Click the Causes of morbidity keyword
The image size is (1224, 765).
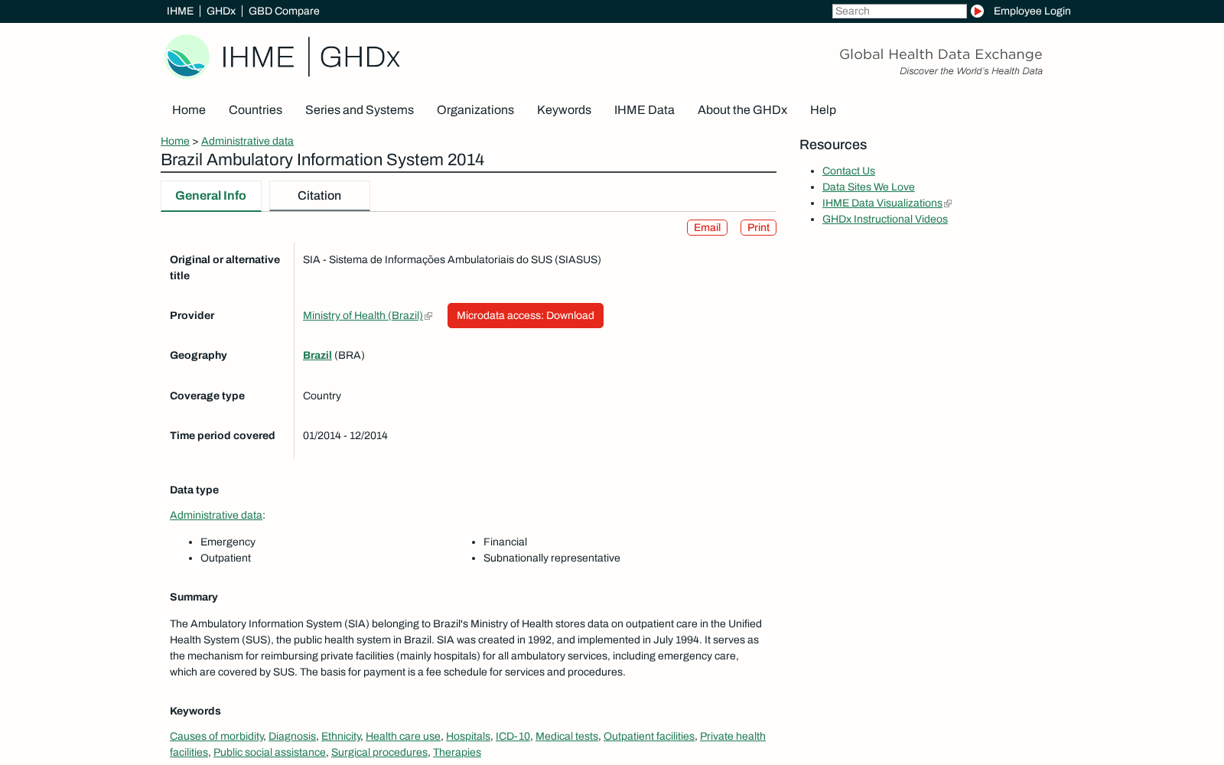pos(216,736)
